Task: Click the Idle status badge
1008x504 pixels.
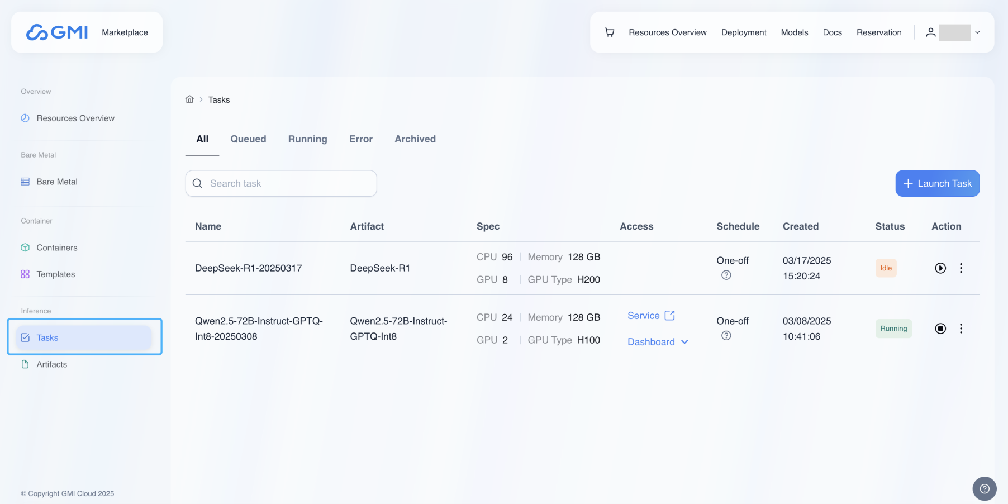Action: pos(886,268)
